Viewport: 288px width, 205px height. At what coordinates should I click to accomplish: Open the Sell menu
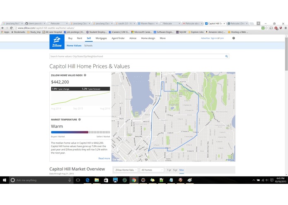(x=89, y=38)
